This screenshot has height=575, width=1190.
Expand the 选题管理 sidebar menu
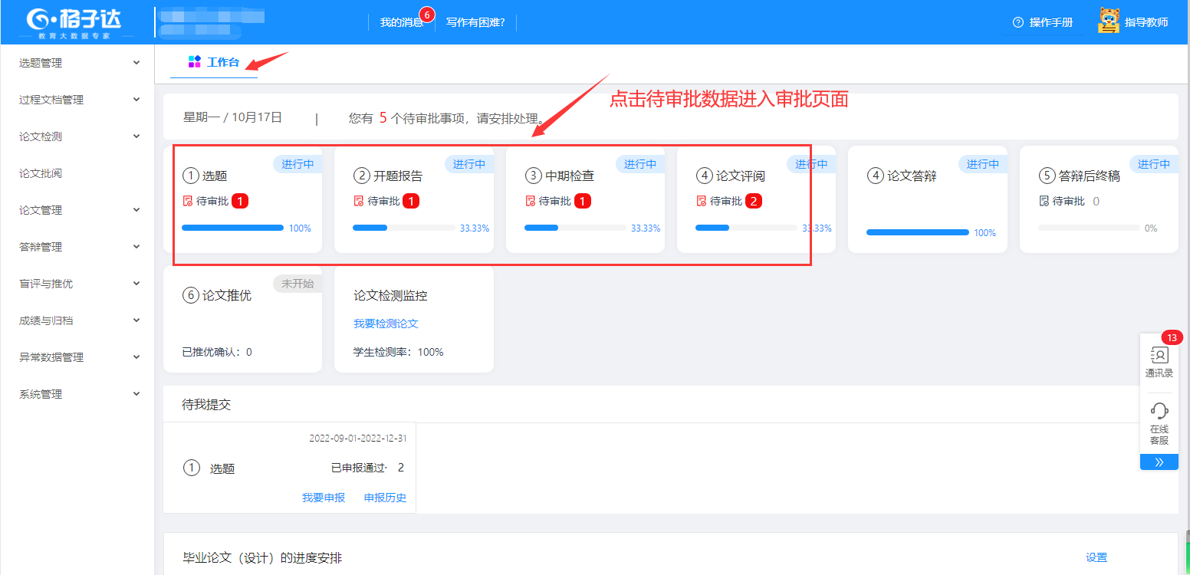tap(136, 63)
